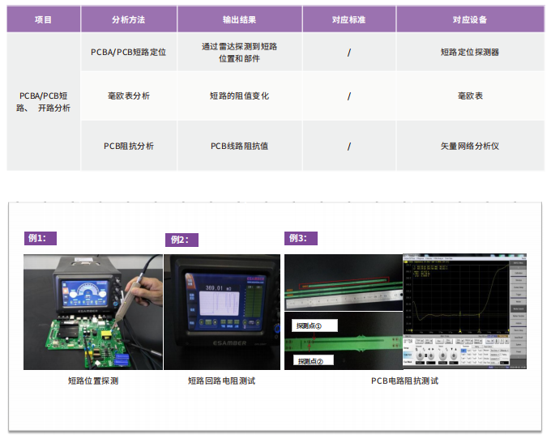Open the PCB trace ruler photo
The image size is (551, 438).
point(343,283)
